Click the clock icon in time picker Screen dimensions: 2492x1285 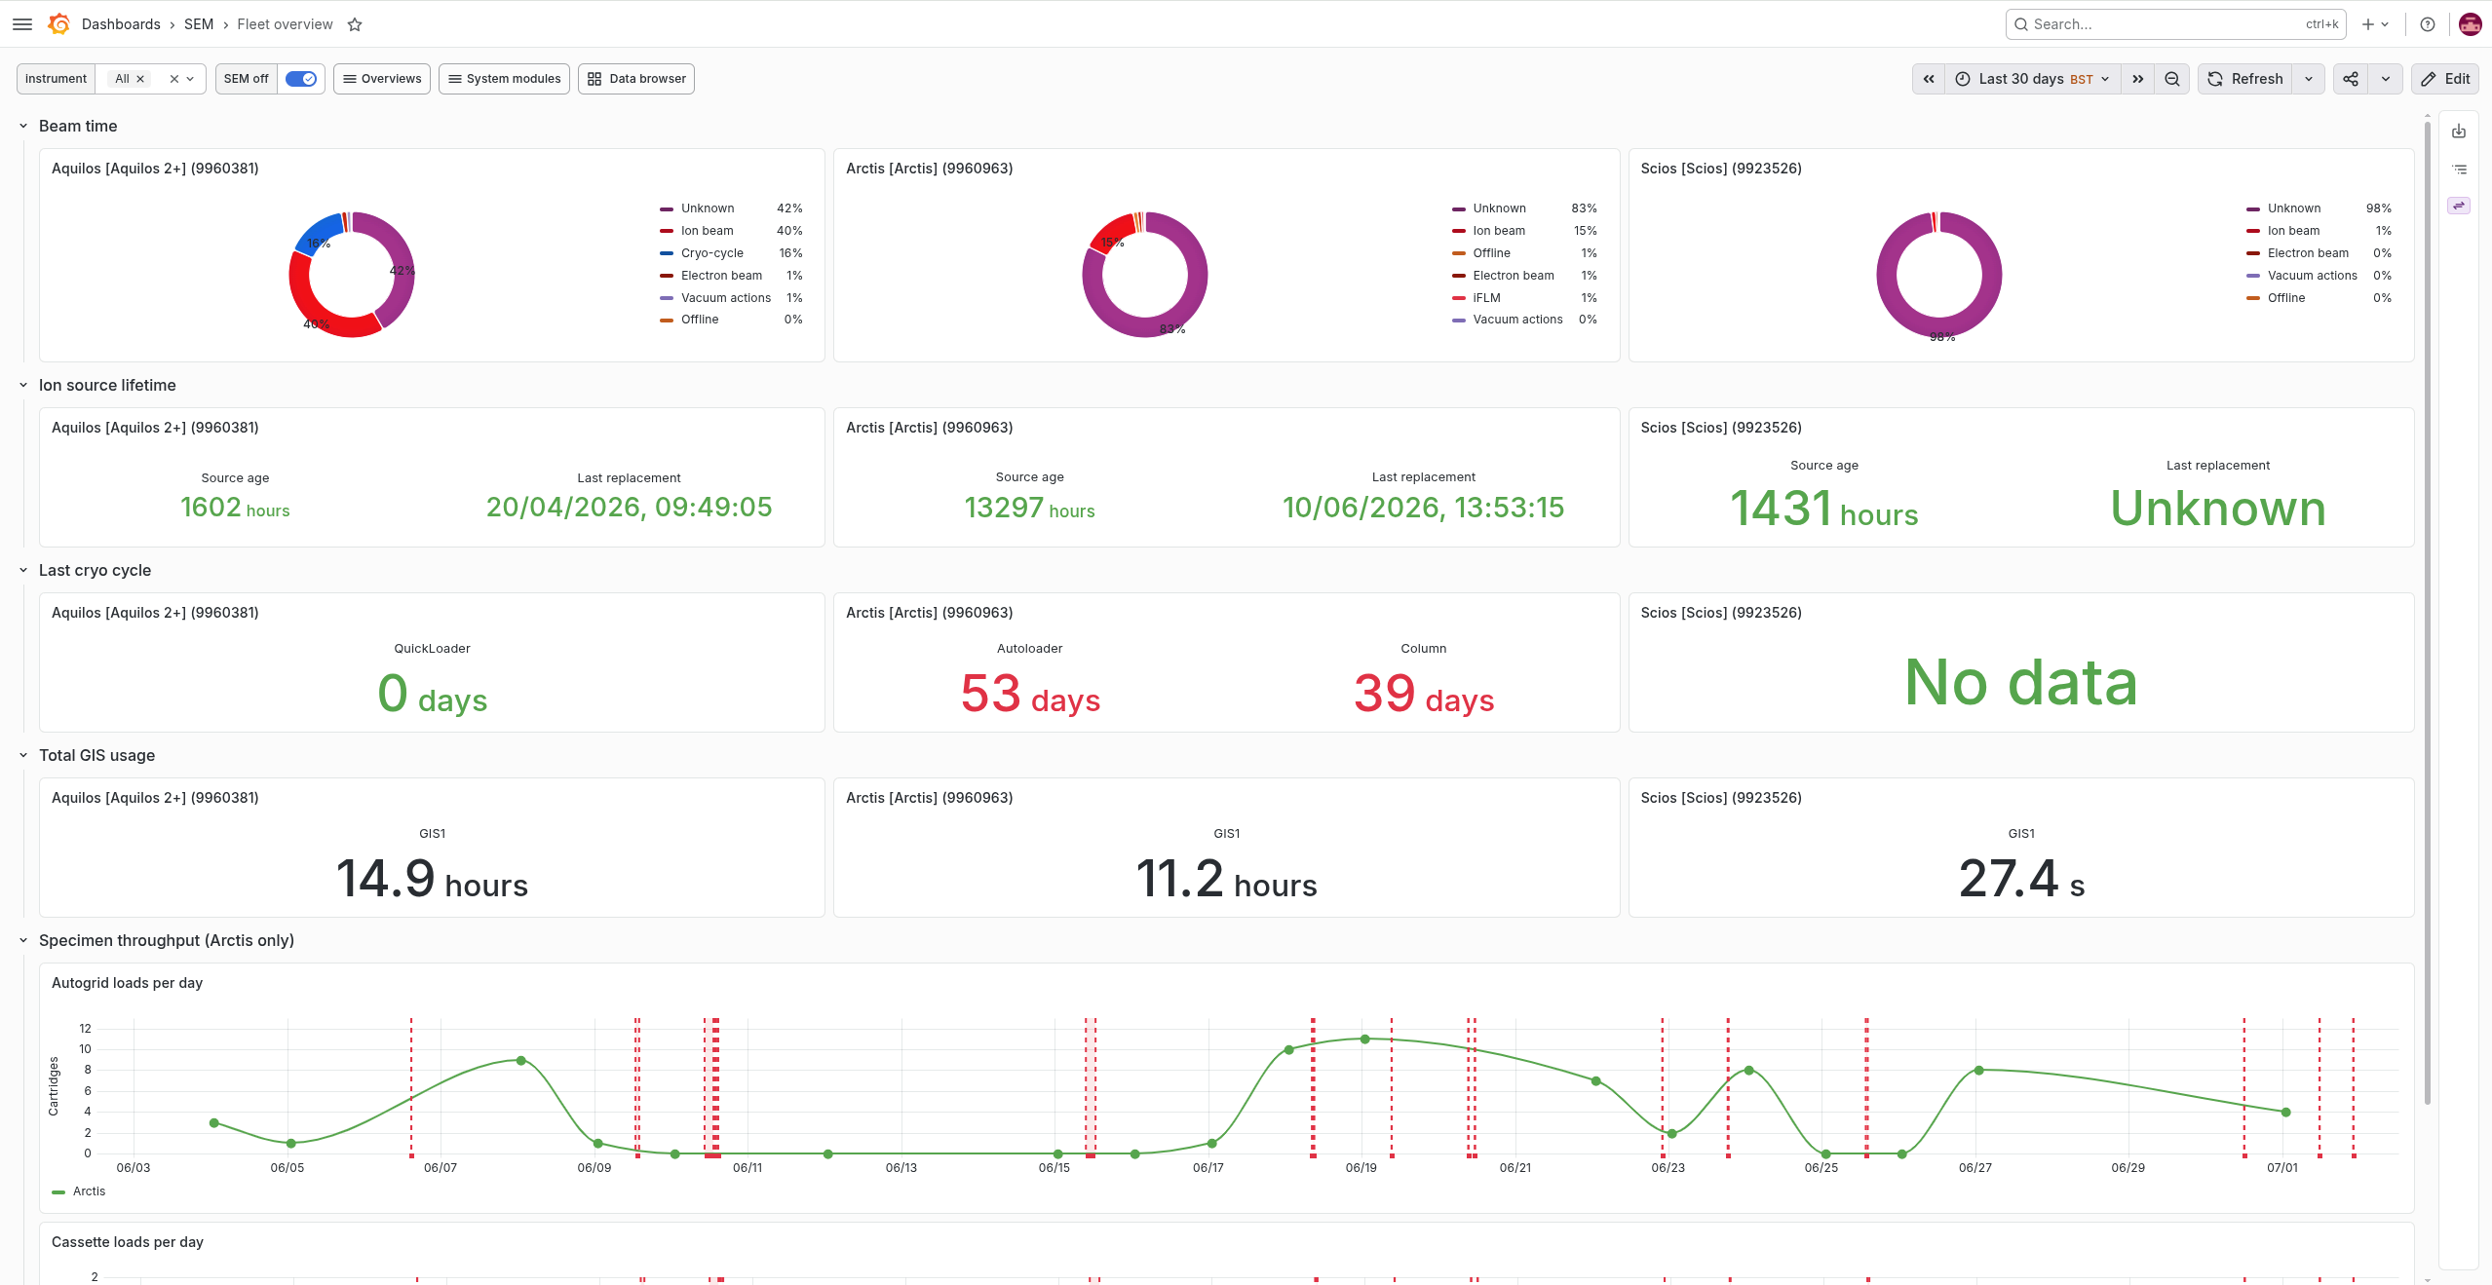[1963, 79]
